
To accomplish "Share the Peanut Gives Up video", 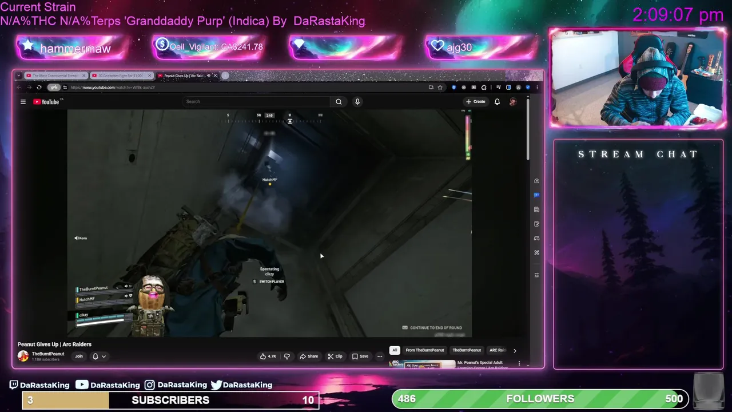I will point(309,356).
